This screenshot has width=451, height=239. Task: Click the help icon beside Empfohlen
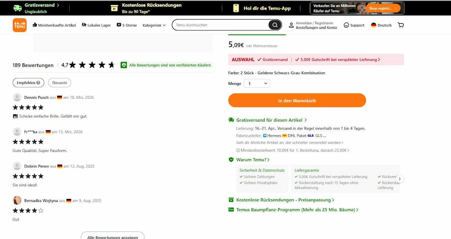[x=38, y=83]
